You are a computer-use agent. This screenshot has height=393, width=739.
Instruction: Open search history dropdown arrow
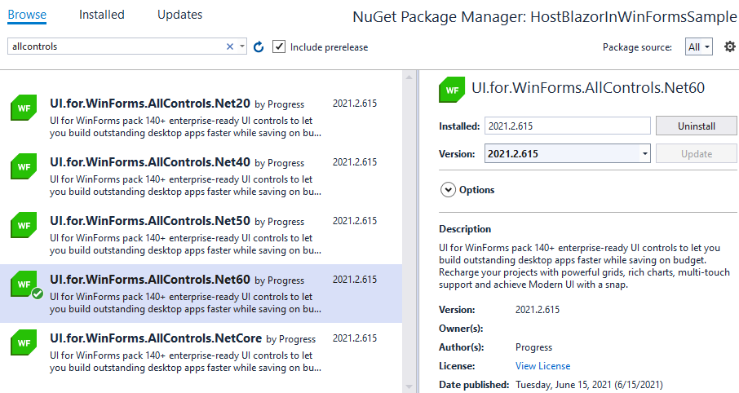(x=241, y=46)
